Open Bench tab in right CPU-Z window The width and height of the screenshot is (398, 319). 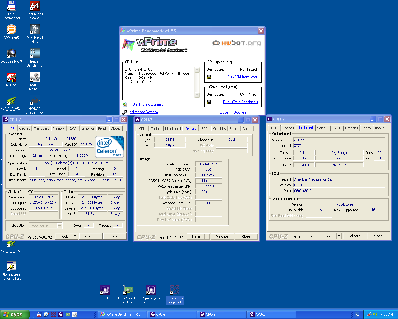(x=366, y=128)
